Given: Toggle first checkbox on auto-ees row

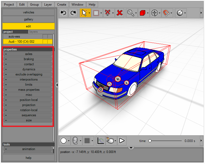Looking at the screenshot, I should click(x=45, y=37).
